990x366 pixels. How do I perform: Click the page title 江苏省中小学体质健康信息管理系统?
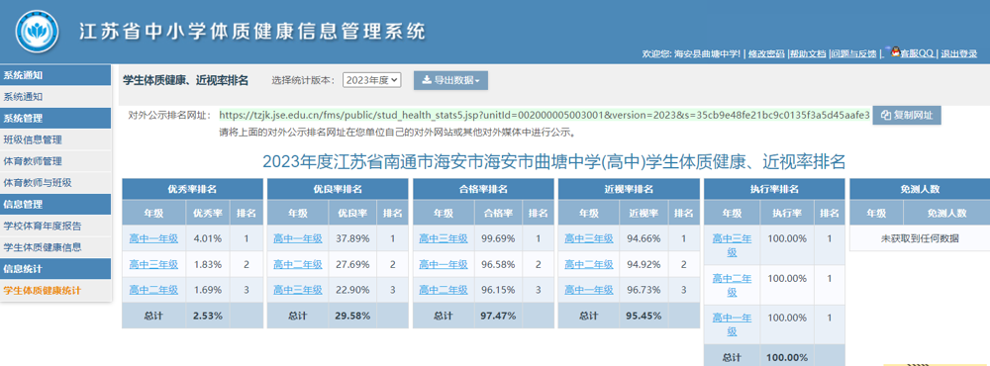251,31
